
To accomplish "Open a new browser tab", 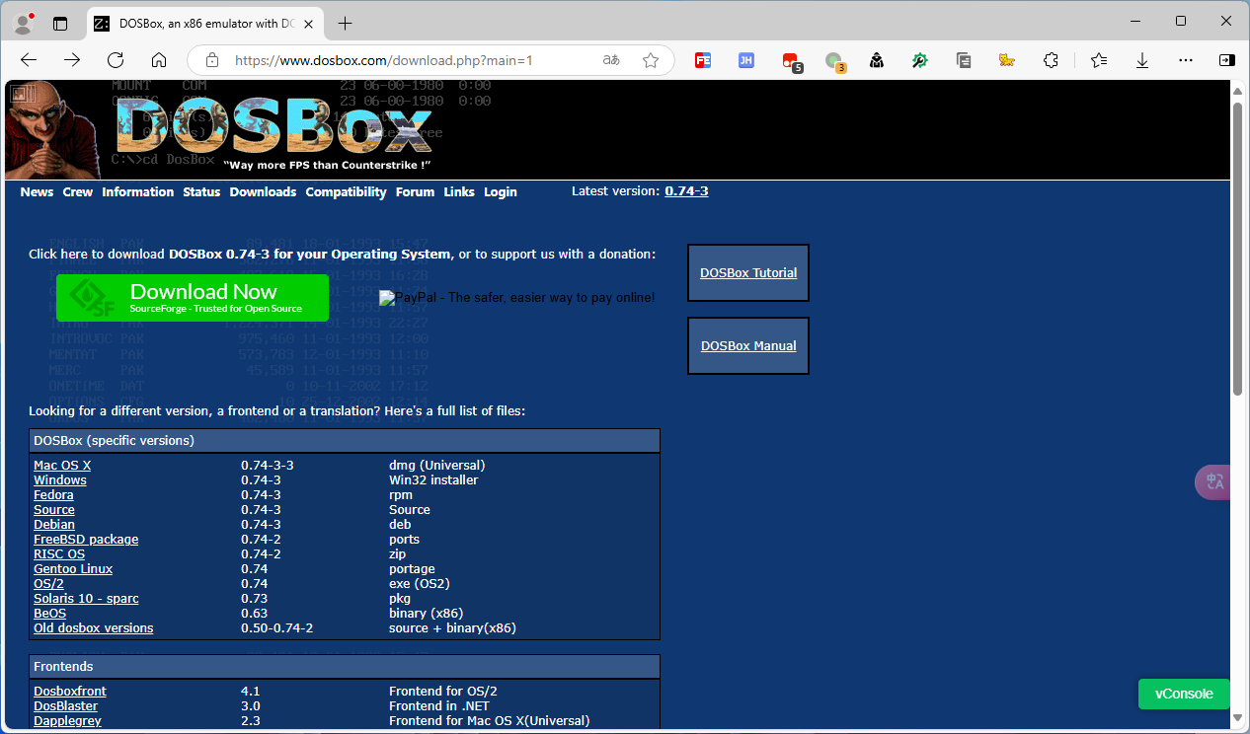I will (345, 23).
